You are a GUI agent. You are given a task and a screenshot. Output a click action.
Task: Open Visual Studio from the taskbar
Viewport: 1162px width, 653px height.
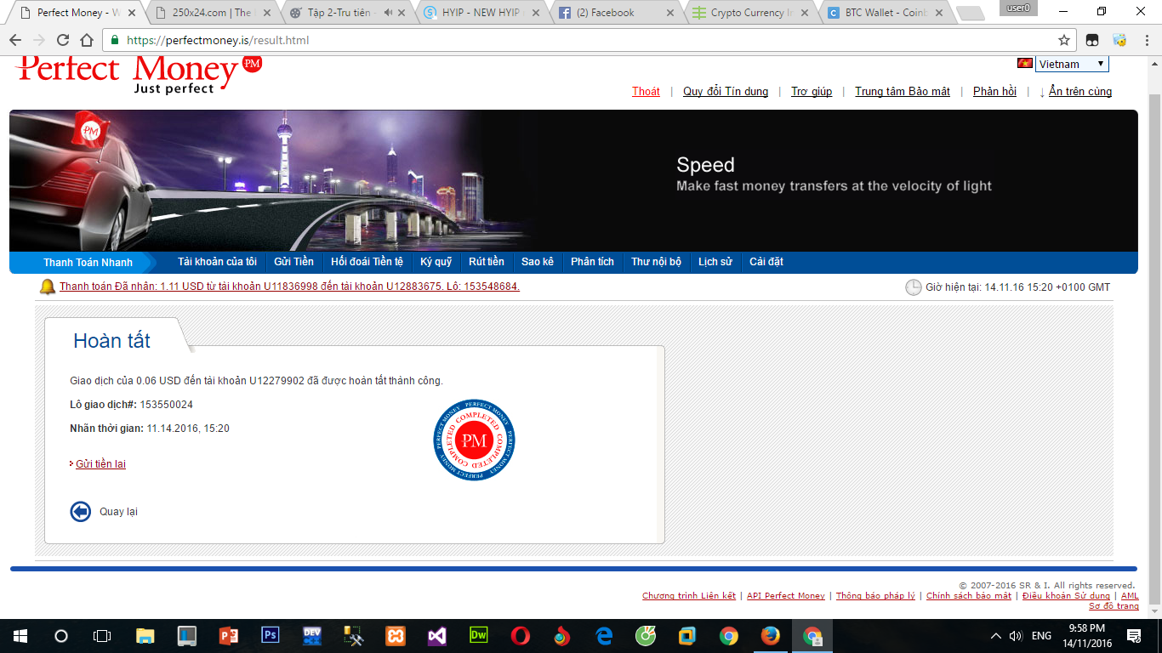[x=436, y=635]
